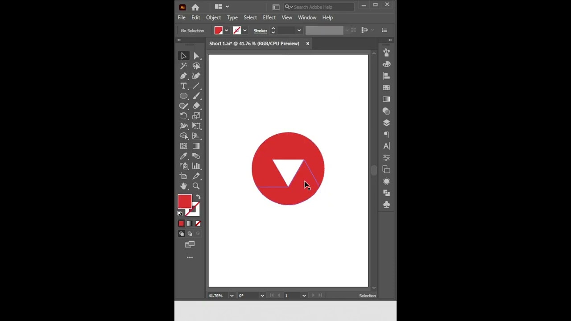Screen dimensions: 571x321
Task: Activate the Slice tool
Action: click(x=196, y=176)
